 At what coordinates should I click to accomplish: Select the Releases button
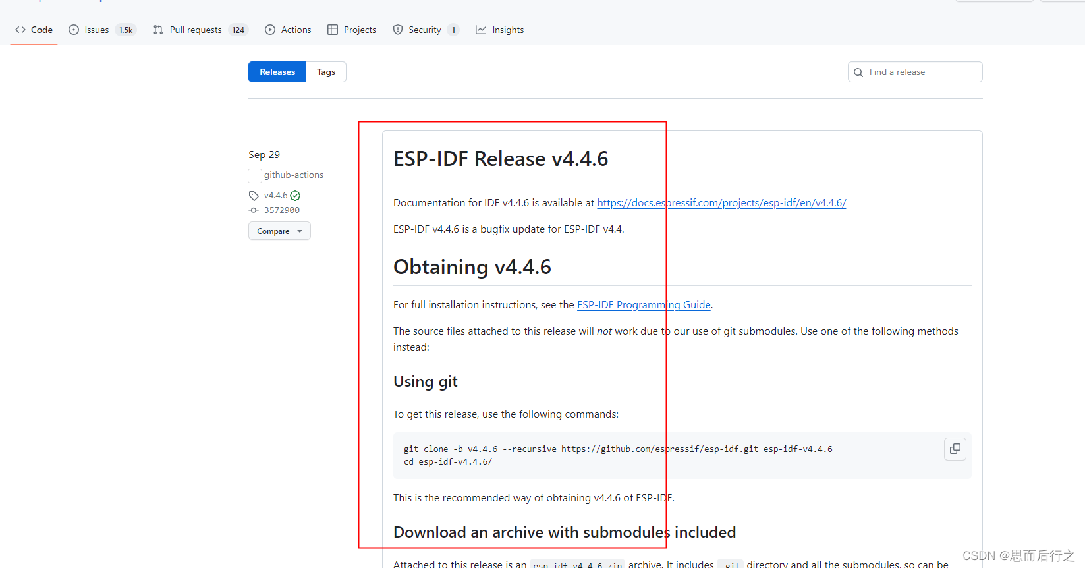(277, 72)
